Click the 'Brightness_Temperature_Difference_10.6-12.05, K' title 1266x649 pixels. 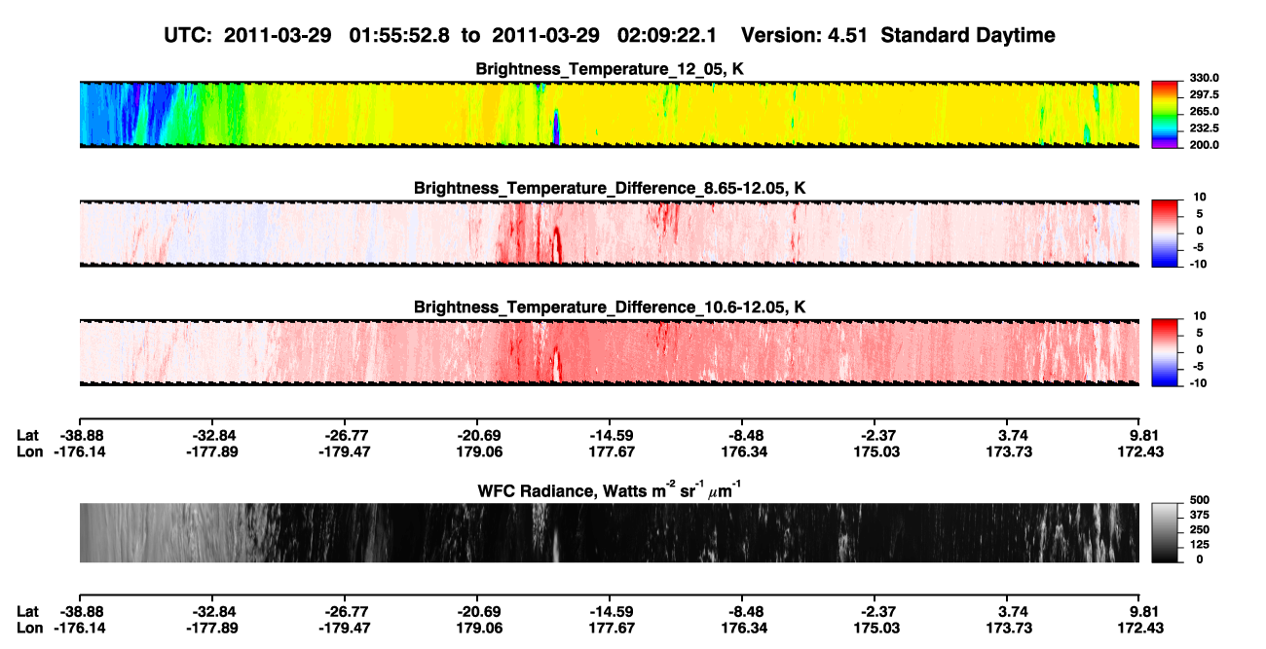tap(610, 306)
